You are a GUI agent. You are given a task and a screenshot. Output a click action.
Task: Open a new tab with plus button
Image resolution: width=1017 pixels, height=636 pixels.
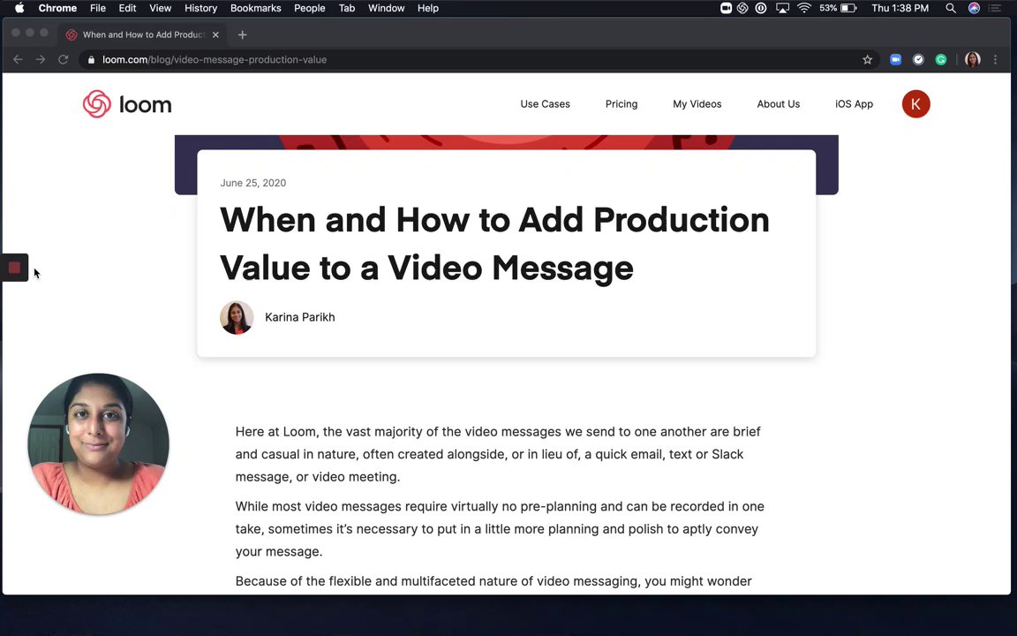click(x=243, y=35)
